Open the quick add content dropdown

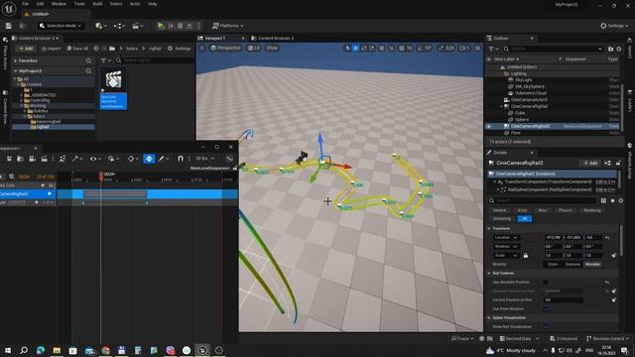point(101,26)
